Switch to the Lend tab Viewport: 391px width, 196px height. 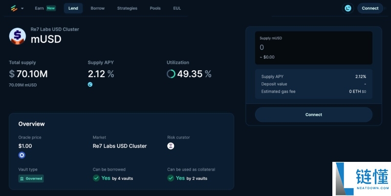[73, 8]
